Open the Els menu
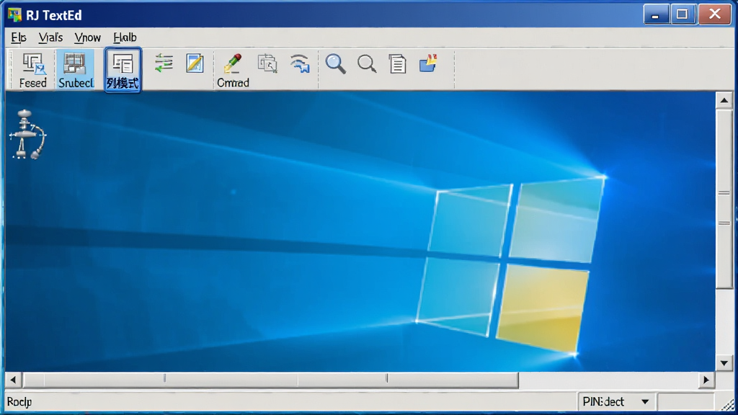The width and height of the screenshot is (738, 415). tap(18, 37)
